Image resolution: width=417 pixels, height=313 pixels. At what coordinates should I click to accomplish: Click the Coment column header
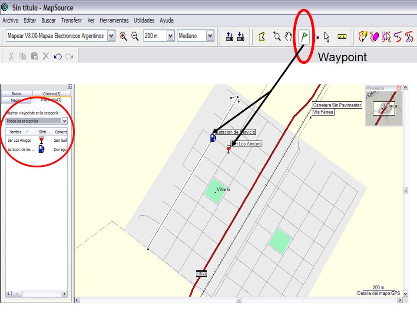pos(60,132)
